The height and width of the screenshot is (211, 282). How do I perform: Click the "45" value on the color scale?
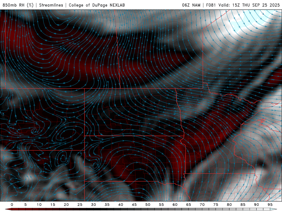click(x=134, y=205)
